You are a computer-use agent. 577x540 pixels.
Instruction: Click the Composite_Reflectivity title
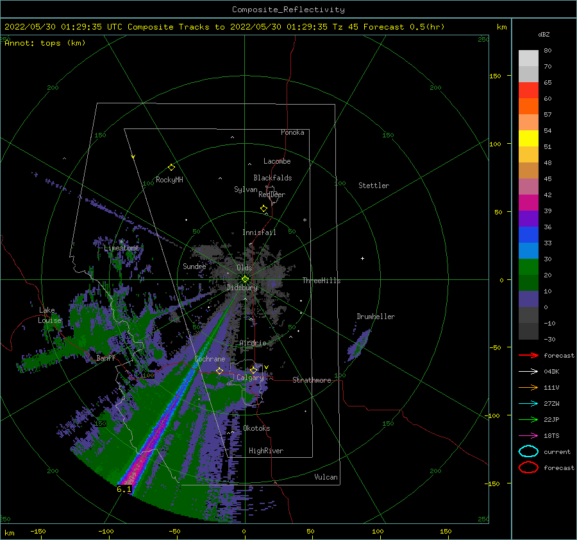coord(288,10)
